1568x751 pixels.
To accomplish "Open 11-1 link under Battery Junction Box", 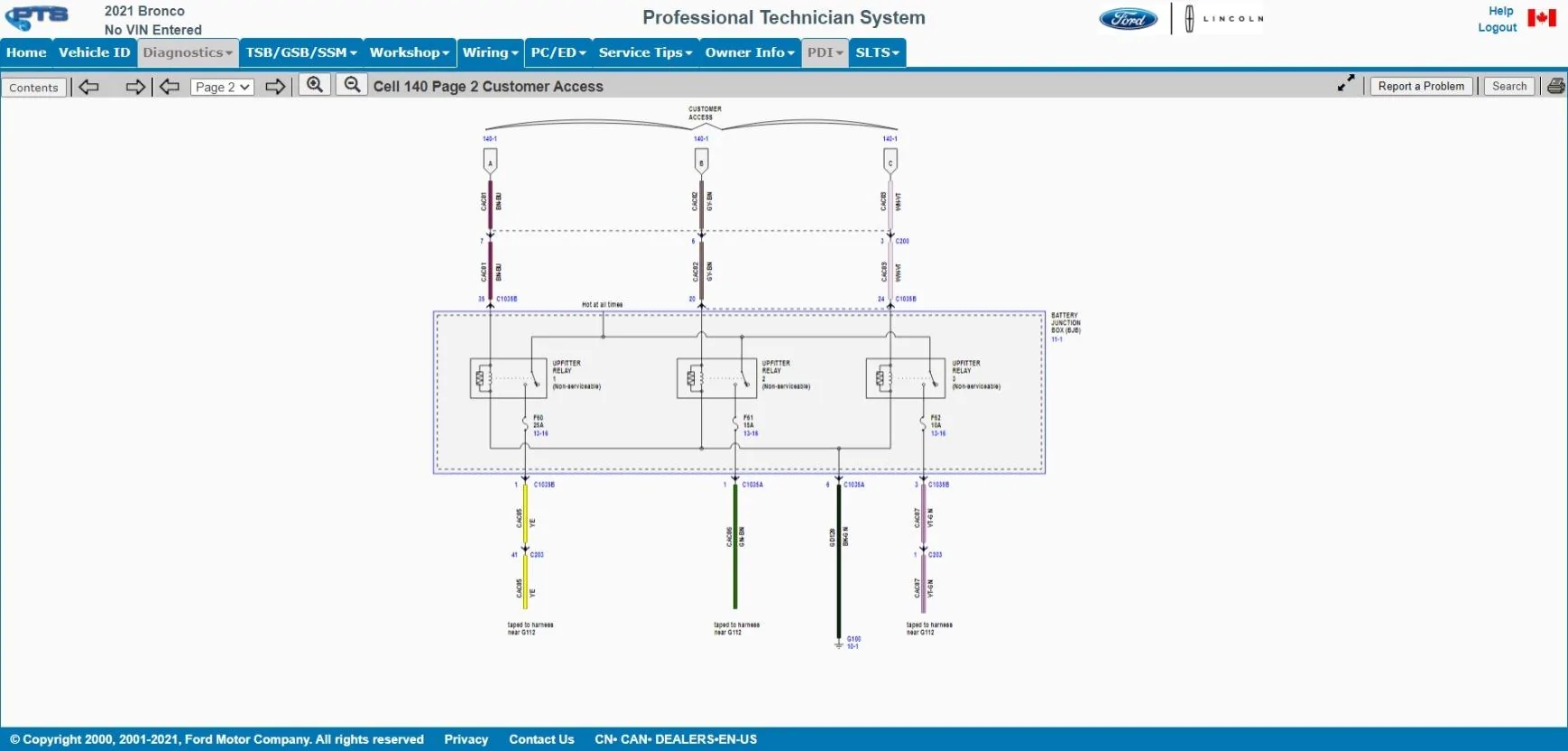I will pos(1056,339).
